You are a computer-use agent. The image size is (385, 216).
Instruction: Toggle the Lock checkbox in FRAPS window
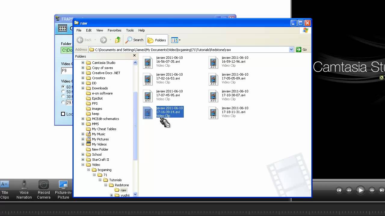tap(63, 114)
